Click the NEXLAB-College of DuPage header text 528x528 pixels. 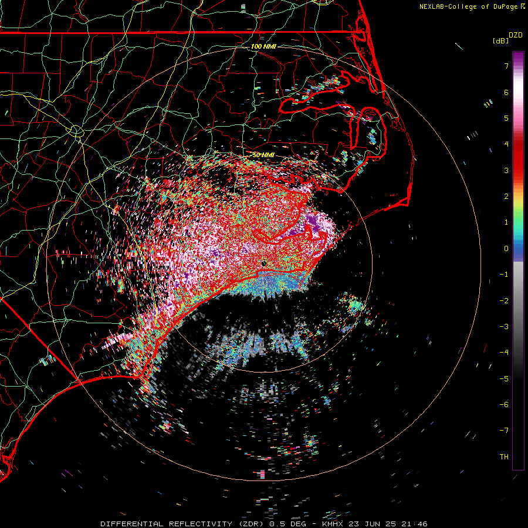(469, 6)
